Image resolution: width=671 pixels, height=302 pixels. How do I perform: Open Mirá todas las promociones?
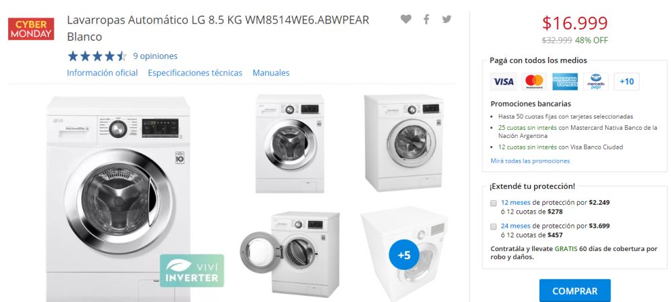[530, 161]
